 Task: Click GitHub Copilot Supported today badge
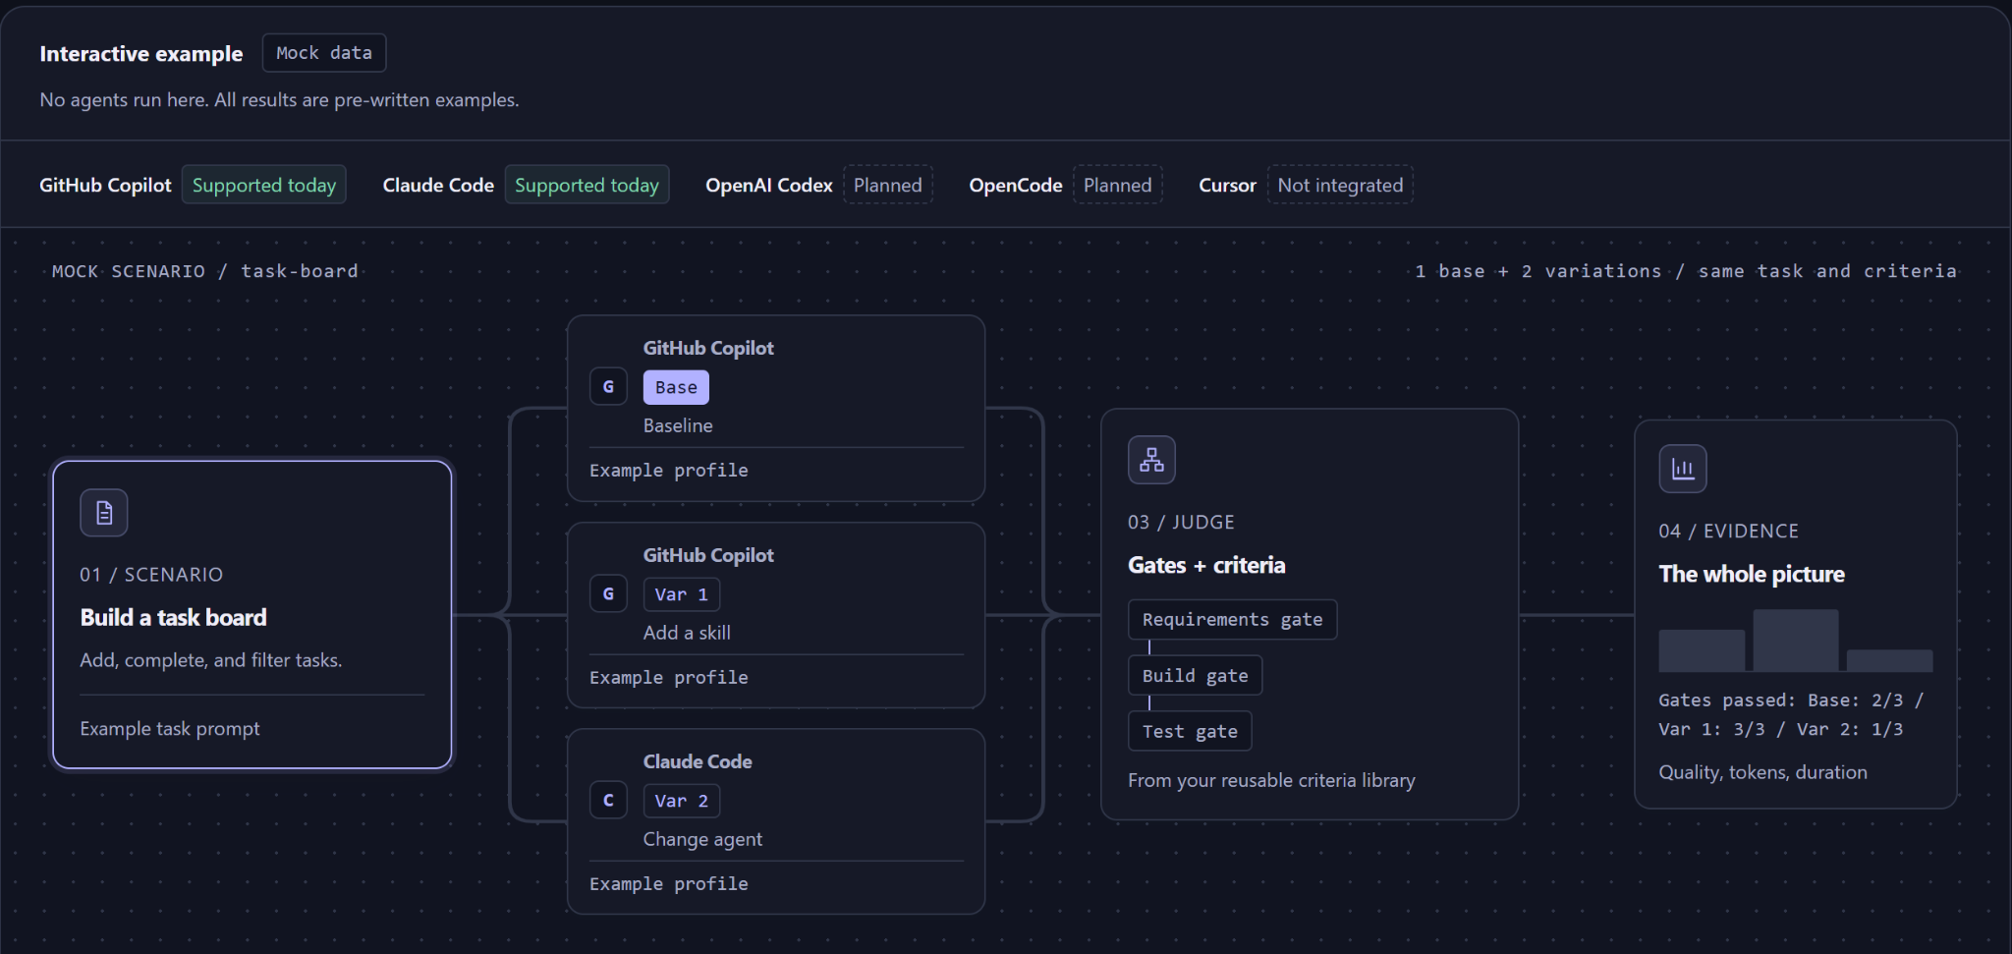[264, 185]
